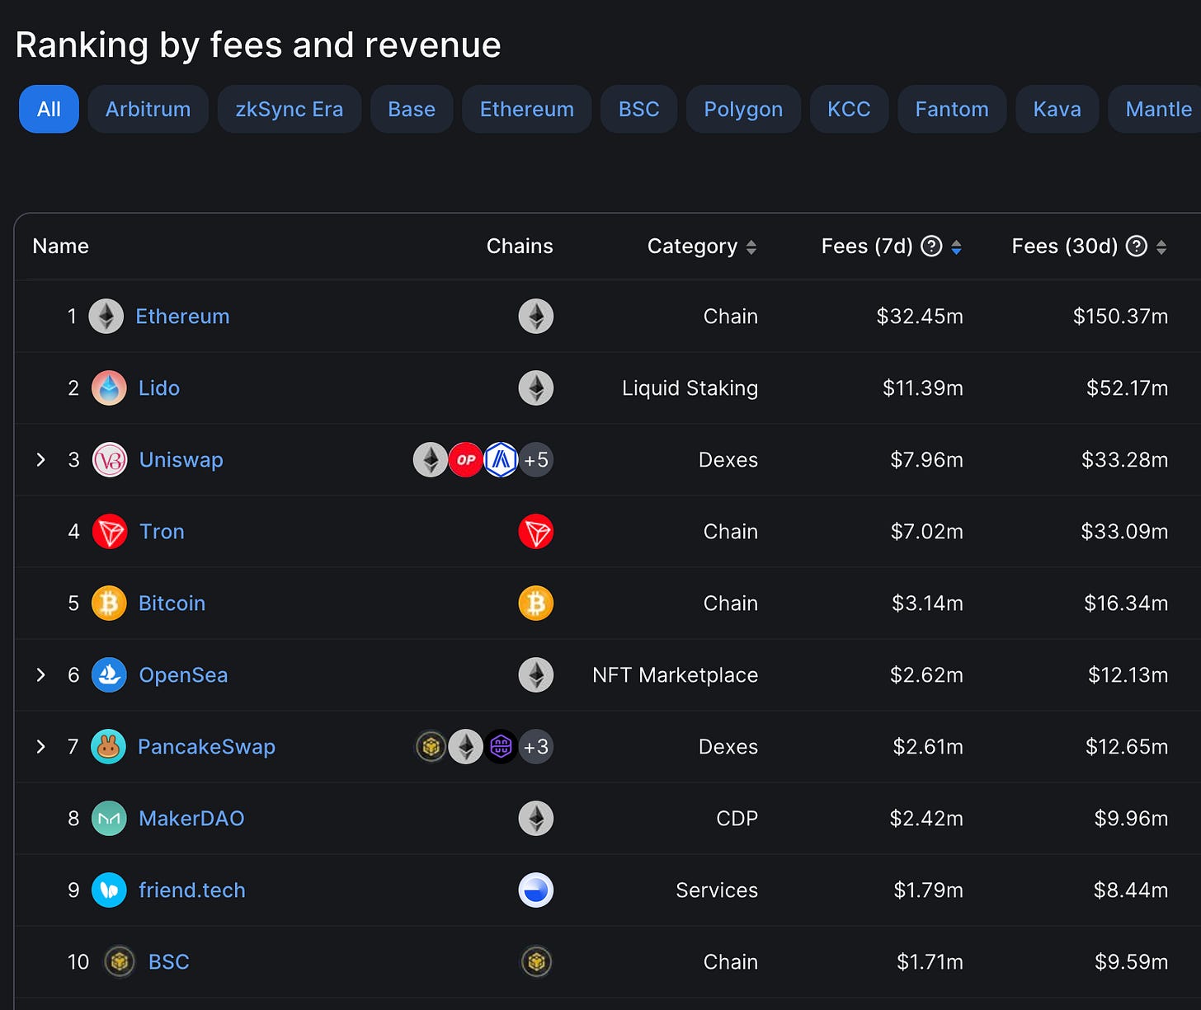Filter rankings by Fantom
The height and width of the screenshot is (1010, 1201).
click(952, 109)
